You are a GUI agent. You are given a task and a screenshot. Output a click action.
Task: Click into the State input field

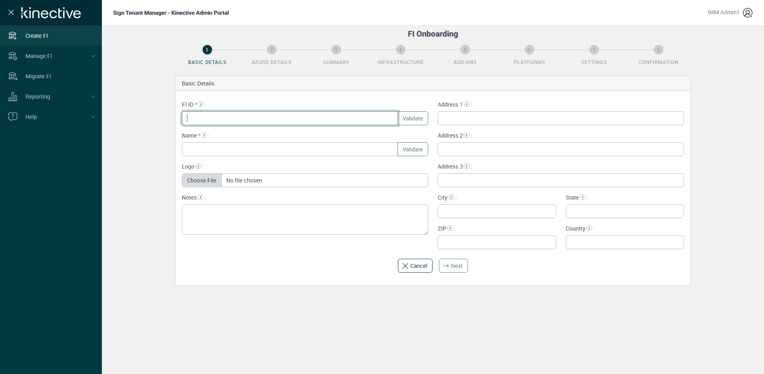[x=625, y=211]
